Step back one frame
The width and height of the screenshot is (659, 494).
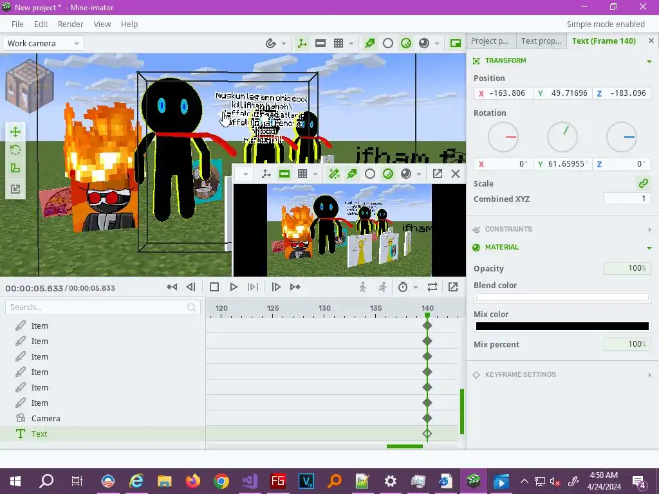190,287
